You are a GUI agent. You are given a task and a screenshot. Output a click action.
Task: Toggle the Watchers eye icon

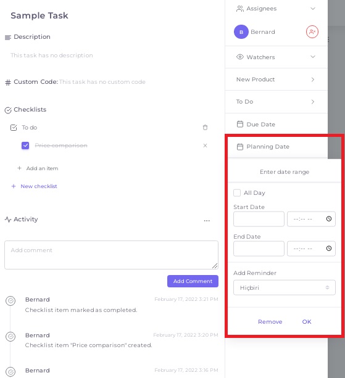coord(240,57)
